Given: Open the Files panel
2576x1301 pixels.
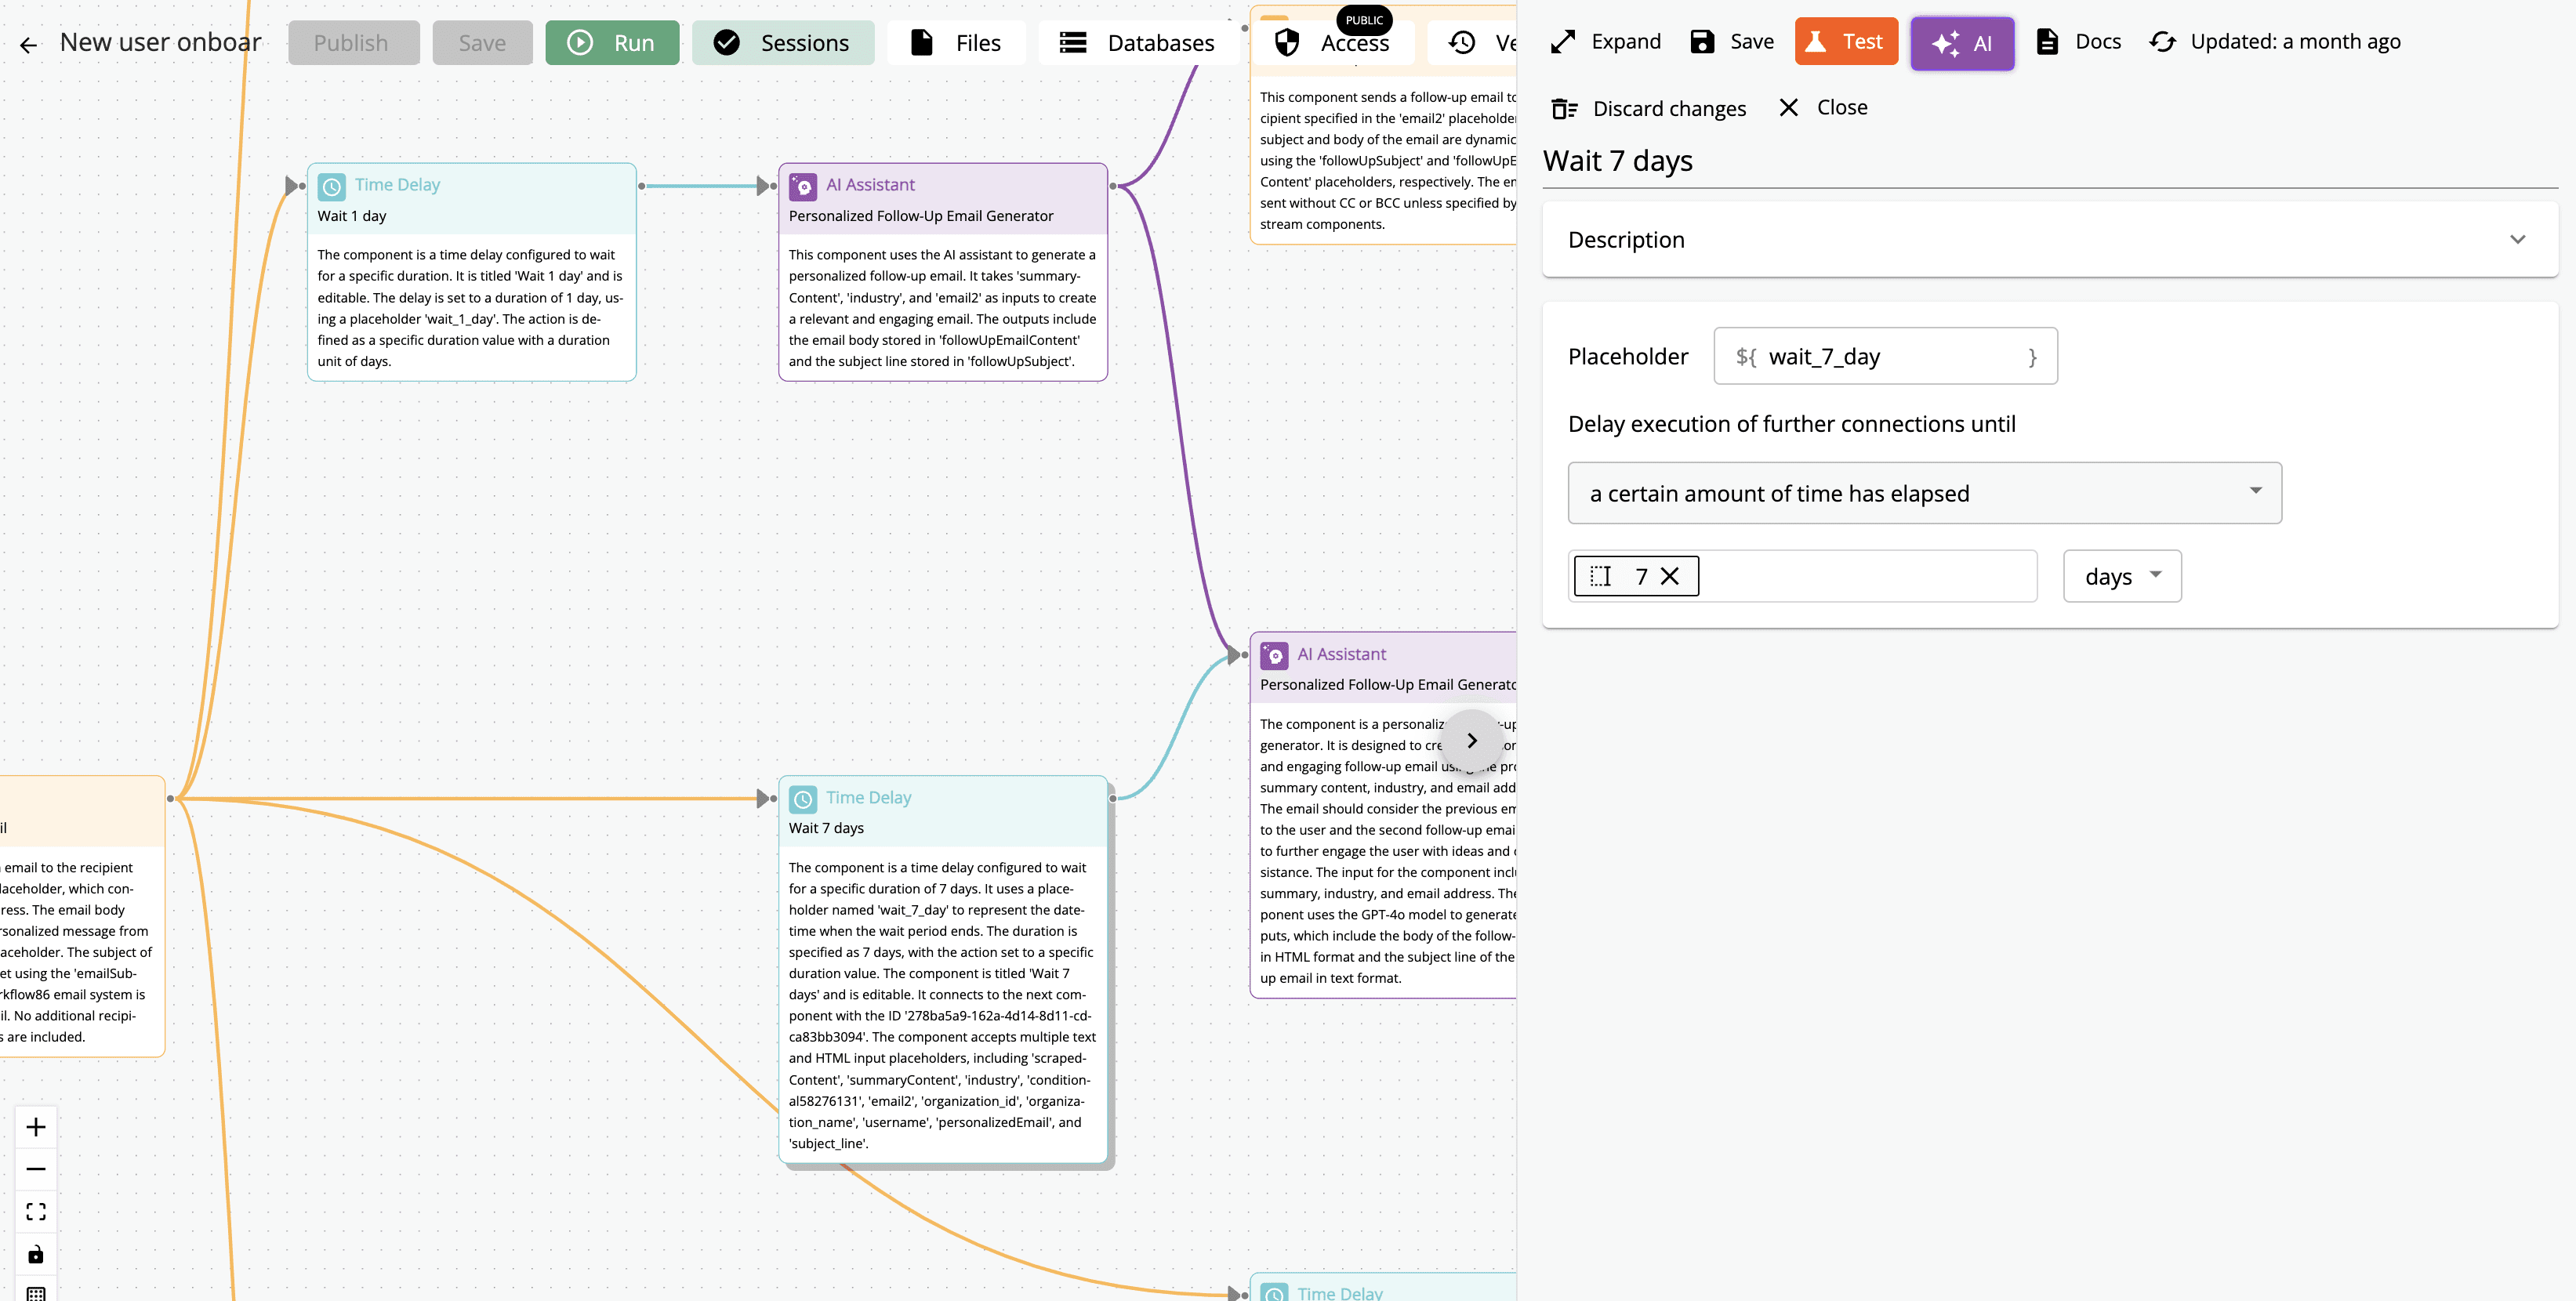Looking at the screenshot, I should [x=956, y=42].
